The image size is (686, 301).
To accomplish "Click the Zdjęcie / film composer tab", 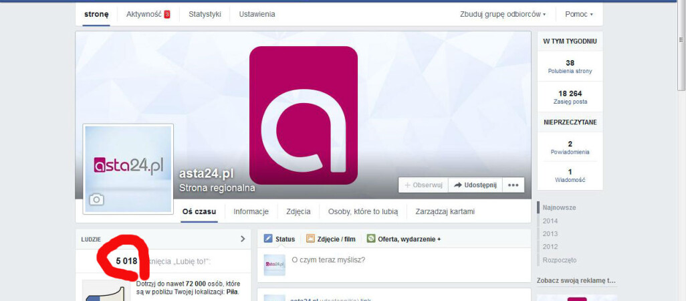I will (x=330, y=239).
